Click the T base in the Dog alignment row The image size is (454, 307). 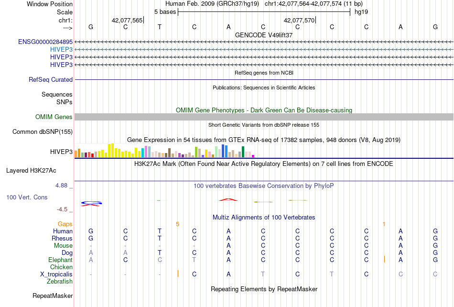click(160, 252)
